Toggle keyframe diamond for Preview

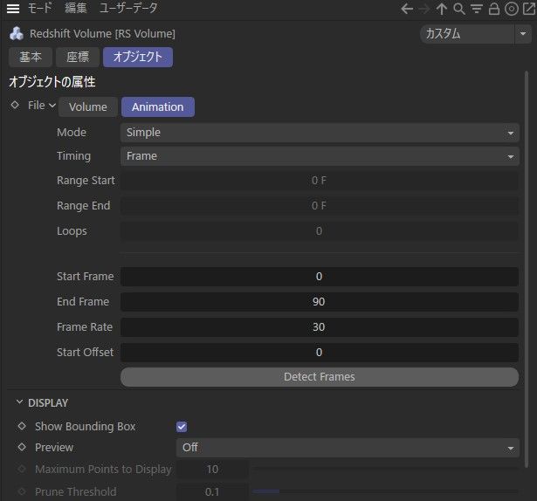pyautogui.click(x=22, y=447)
